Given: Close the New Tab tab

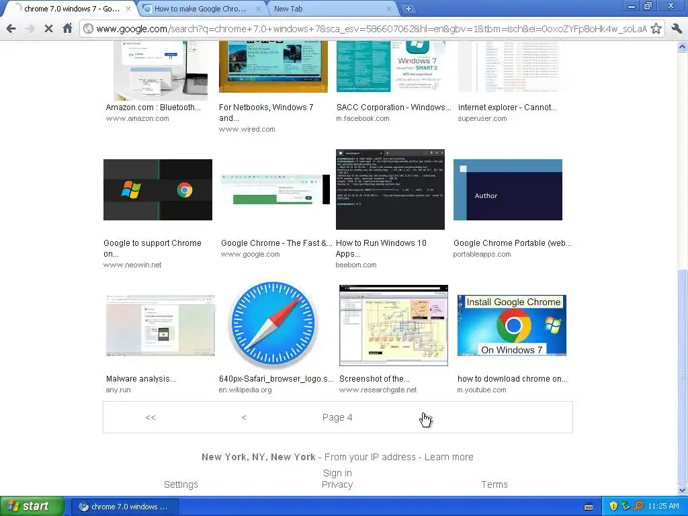Looking at the screenshot, I should point(389,8).
